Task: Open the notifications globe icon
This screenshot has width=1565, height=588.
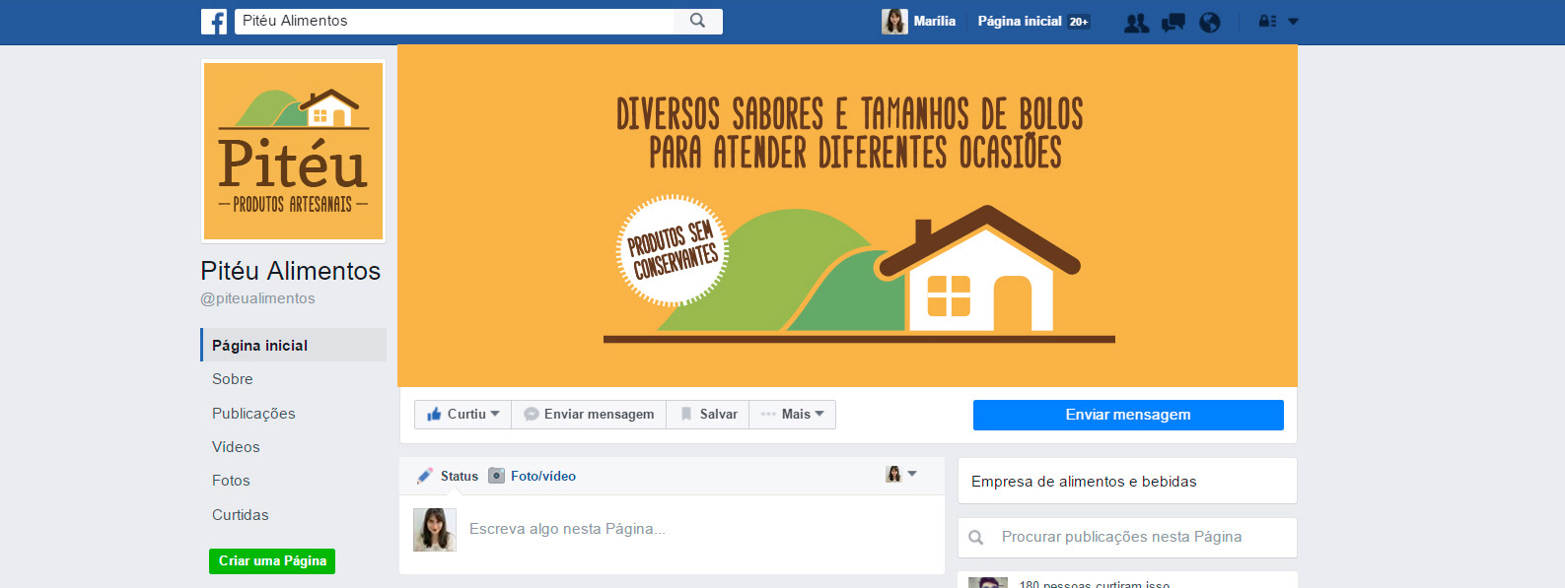Action: click(x=1210, y=23)
